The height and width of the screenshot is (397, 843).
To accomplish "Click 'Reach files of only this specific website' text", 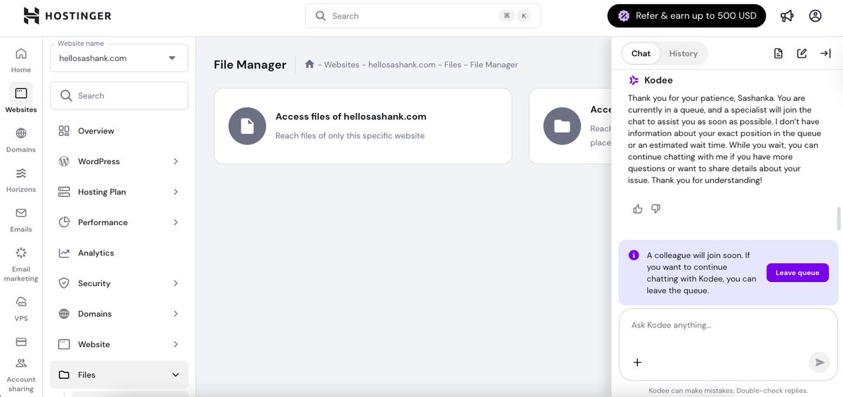I will click(350, 135).
